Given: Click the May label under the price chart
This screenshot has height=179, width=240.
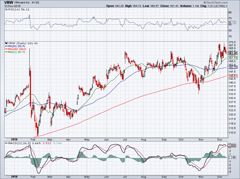Looking at the screenshot, I should tap(87, 139).
